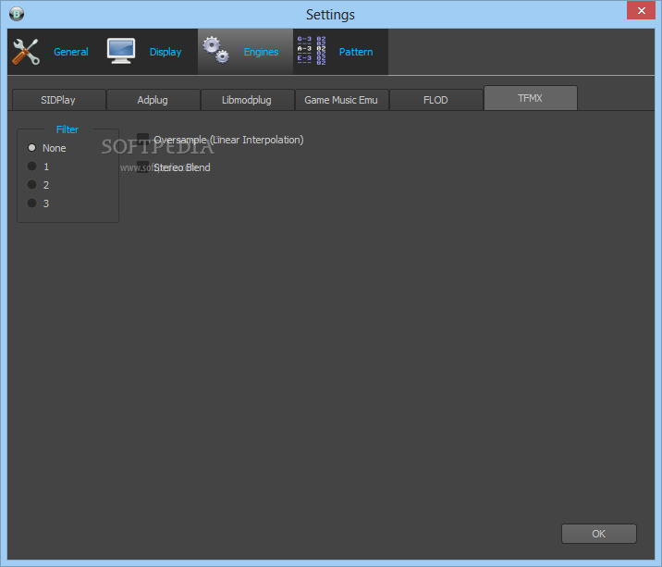The width and height of the screenshot is (662, 567).
Task: Select the None filter radio button
Action: pyautogui.click(x=31, y=148)
